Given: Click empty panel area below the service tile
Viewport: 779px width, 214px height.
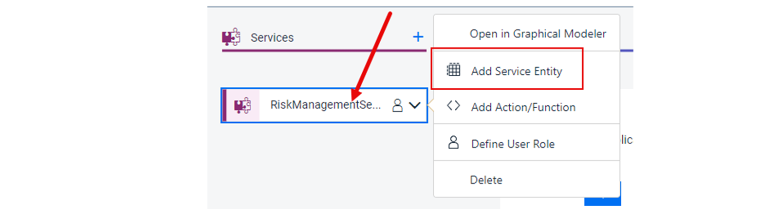Looking at the screenshot, I should [321, 165].
